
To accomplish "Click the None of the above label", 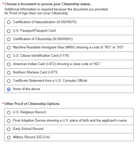I will (x=27, y=89).
